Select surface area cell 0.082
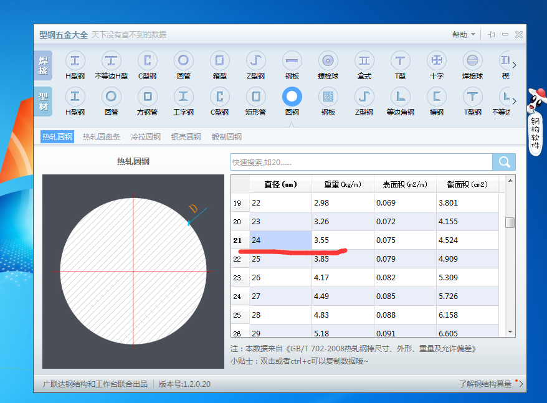547x403 pixels. pos(405,277)
